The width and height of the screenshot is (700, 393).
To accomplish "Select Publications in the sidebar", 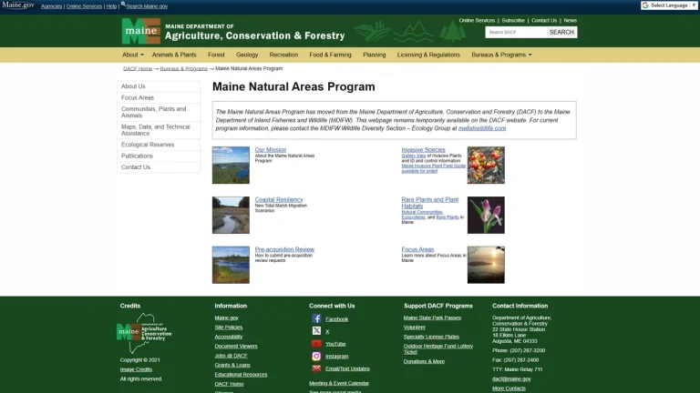I will [x=159, y=156].
